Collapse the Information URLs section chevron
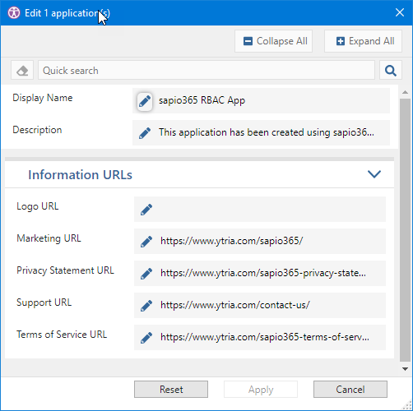This screenshot has height=411, width=413. (374, 174)
